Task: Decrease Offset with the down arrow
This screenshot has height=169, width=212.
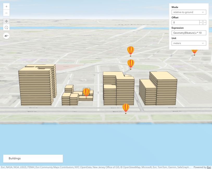Action: coord(203,24)
